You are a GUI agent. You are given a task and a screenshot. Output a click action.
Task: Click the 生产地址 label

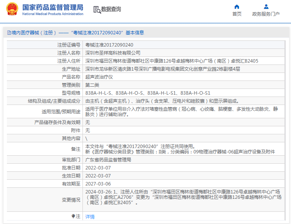(x=71, y=69)
